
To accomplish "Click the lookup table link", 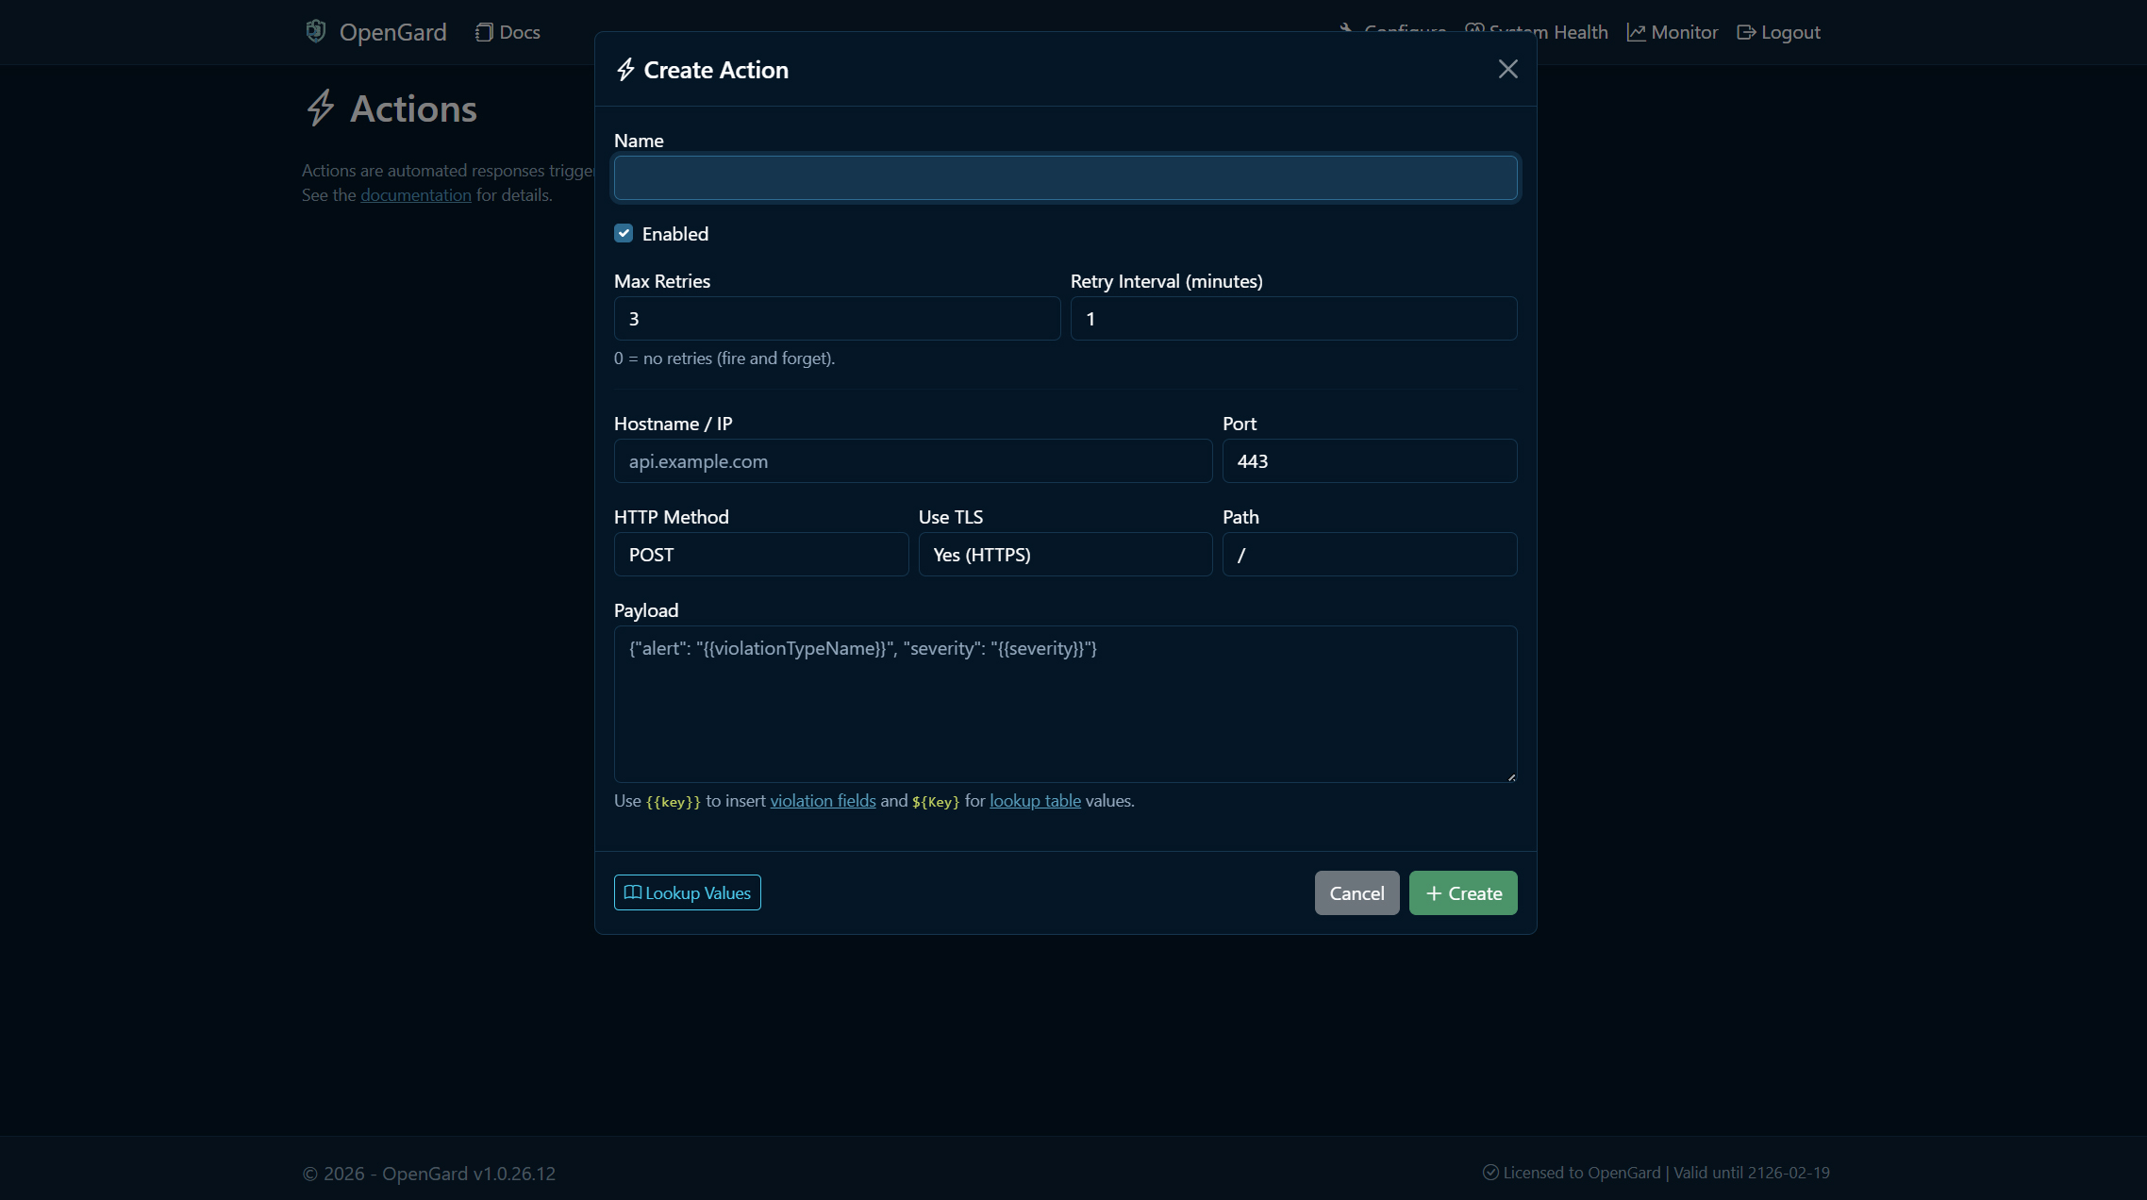I will pyautogui.click(x=1034, y=800).
